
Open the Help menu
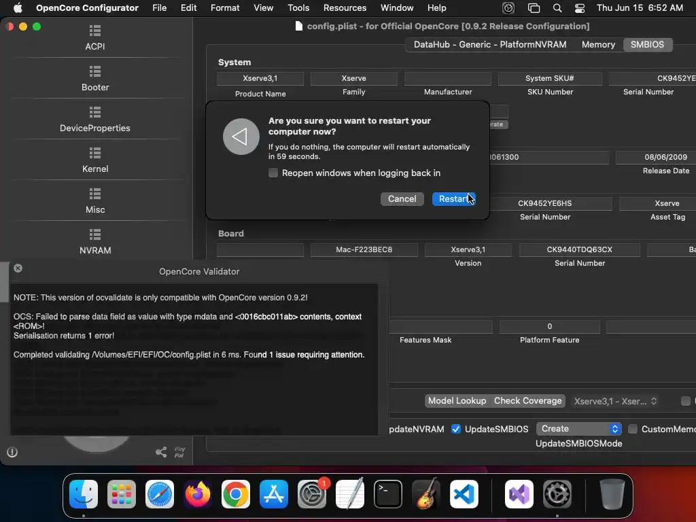point(437,7)
